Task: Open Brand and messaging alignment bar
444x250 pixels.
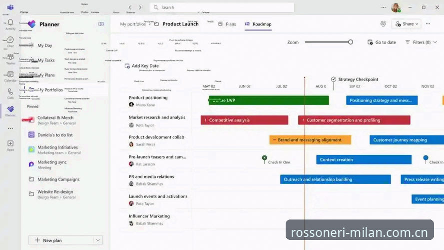Action: tap(310, 139)
